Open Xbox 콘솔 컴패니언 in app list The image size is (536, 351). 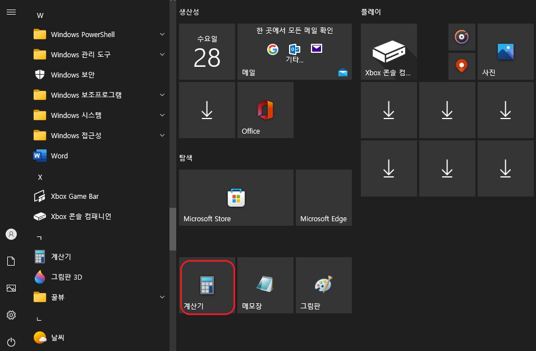[99, 217]
